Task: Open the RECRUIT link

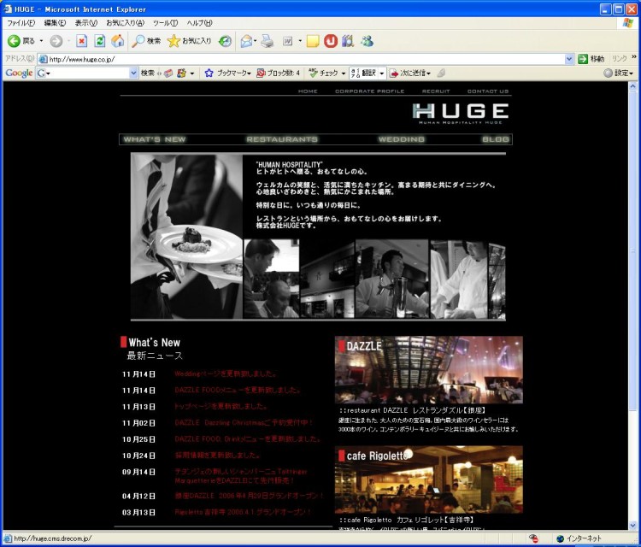Action: click(436, 91)
